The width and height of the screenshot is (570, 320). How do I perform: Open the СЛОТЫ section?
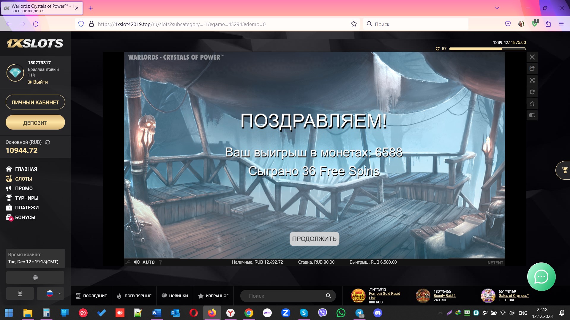coord(19,179)
